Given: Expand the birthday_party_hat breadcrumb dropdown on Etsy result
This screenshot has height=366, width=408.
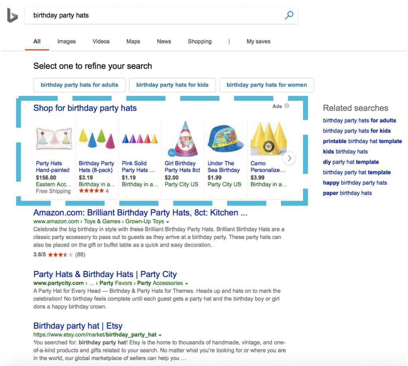Looking at the screenshot, I should [160, 335].
